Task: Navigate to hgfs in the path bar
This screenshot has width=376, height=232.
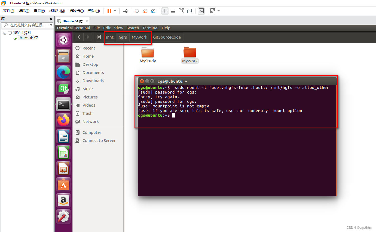Action: click(x=123, y=37)
